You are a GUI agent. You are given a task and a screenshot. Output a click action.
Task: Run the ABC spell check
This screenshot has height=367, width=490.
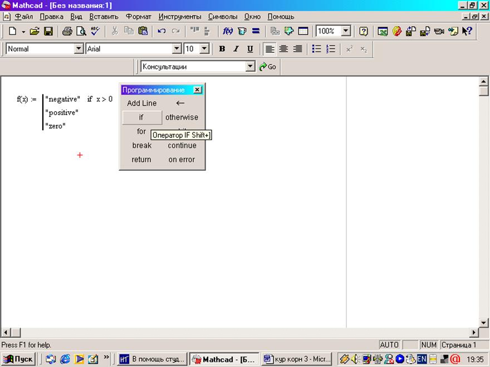tap(95, 32)
